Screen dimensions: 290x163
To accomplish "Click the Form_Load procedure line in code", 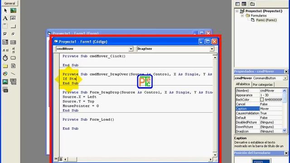I will tap(88, 120).
